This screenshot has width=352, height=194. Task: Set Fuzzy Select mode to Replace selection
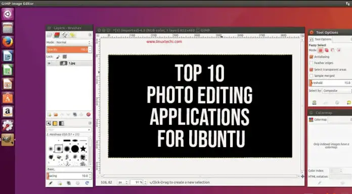click(x=320, y=50)
